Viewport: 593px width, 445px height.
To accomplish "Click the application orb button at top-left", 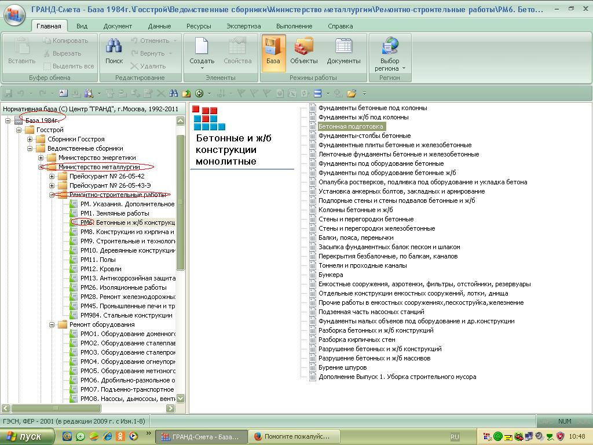I will [14, 14].
